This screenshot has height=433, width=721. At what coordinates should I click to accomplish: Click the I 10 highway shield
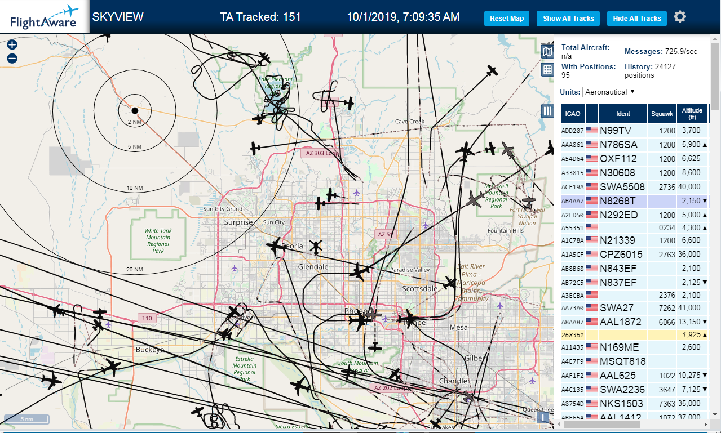point(147,318)
